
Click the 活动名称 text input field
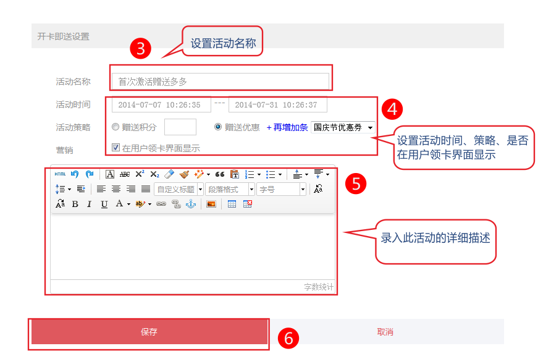click(x=221, y=81)
